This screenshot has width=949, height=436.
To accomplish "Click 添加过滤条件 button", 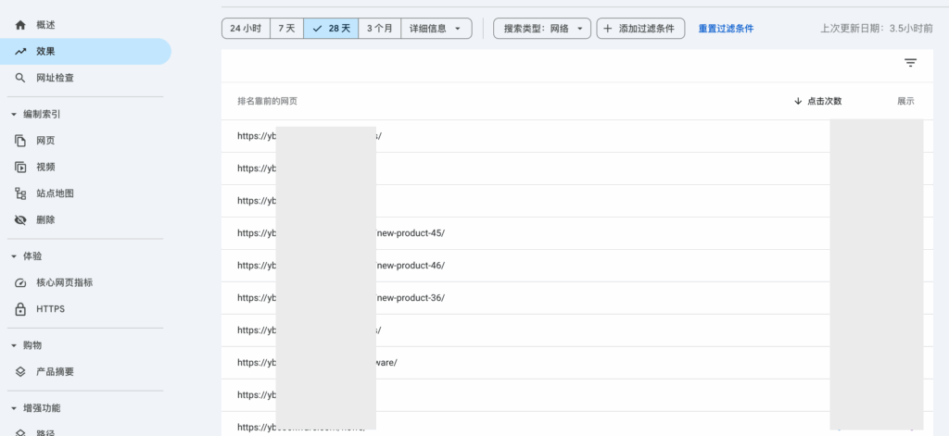I will tap(641, 29).
